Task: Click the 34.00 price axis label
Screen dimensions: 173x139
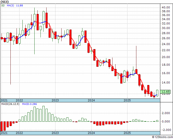Action: [x=166, y=19]
